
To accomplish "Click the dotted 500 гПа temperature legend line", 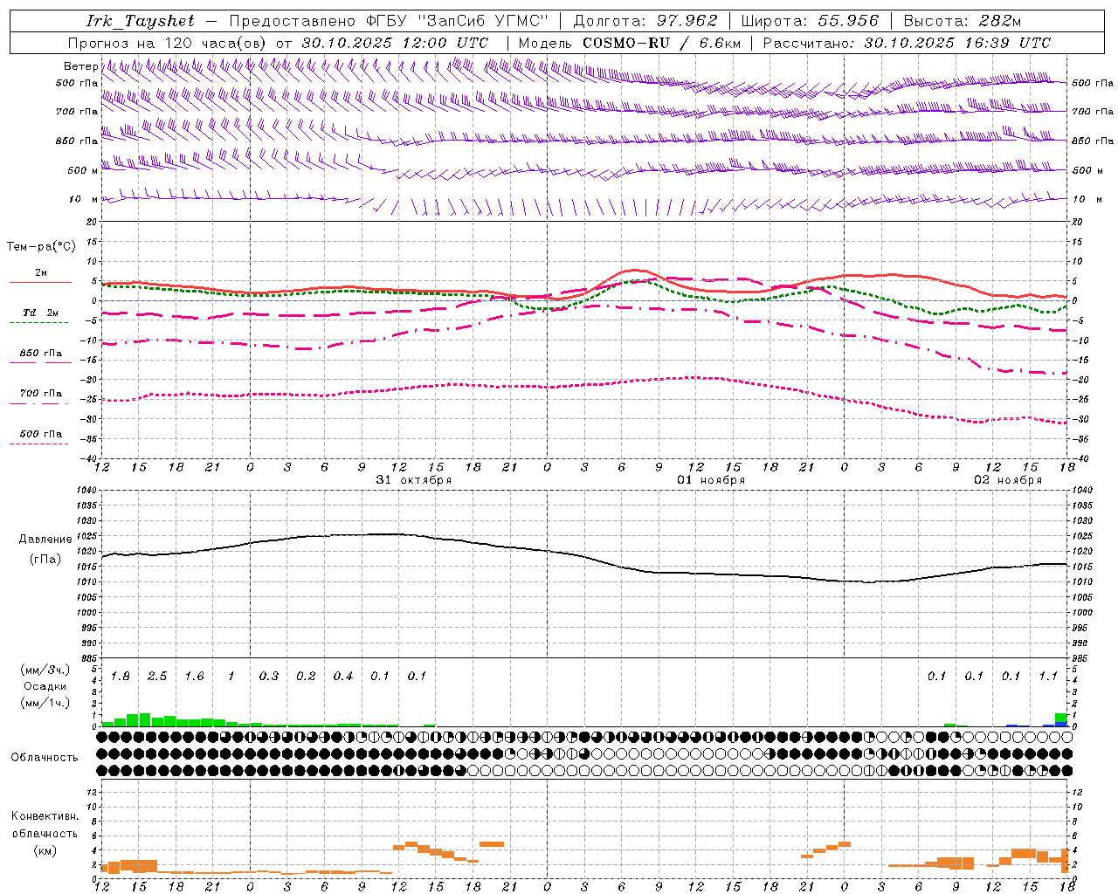I will 38,444.
